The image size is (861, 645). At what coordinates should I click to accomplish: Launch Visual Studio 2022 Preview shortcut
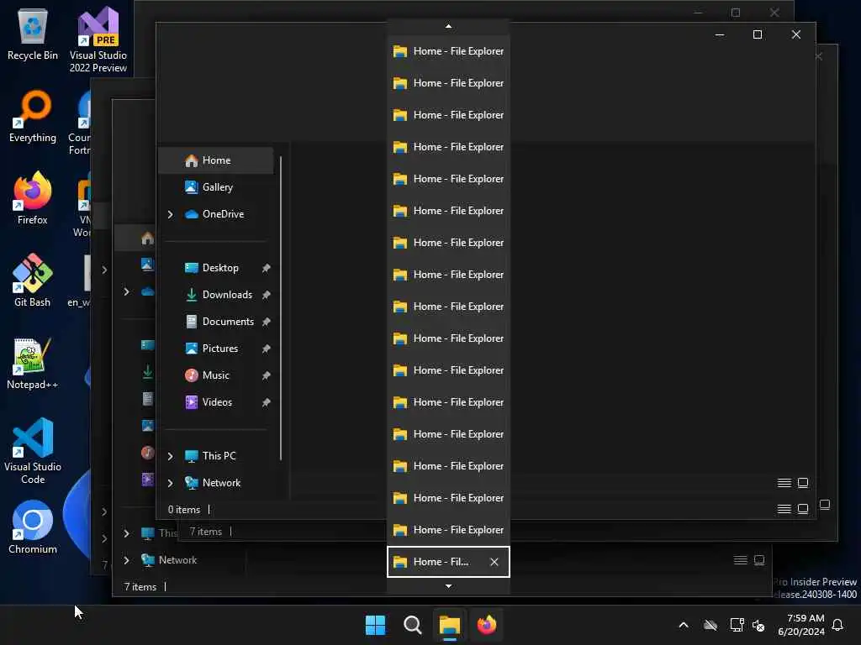click(x=98, y=39)
